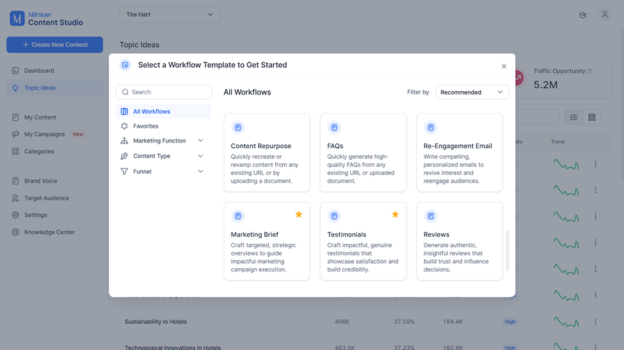Click the graduation cap icon in header
Image resolution: width=624 pixels, height=350 pixels.
tap(582, 15)
